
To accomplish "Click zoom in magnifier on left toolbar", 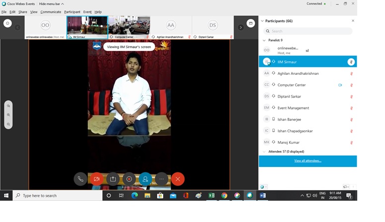I will click(8, 115).
